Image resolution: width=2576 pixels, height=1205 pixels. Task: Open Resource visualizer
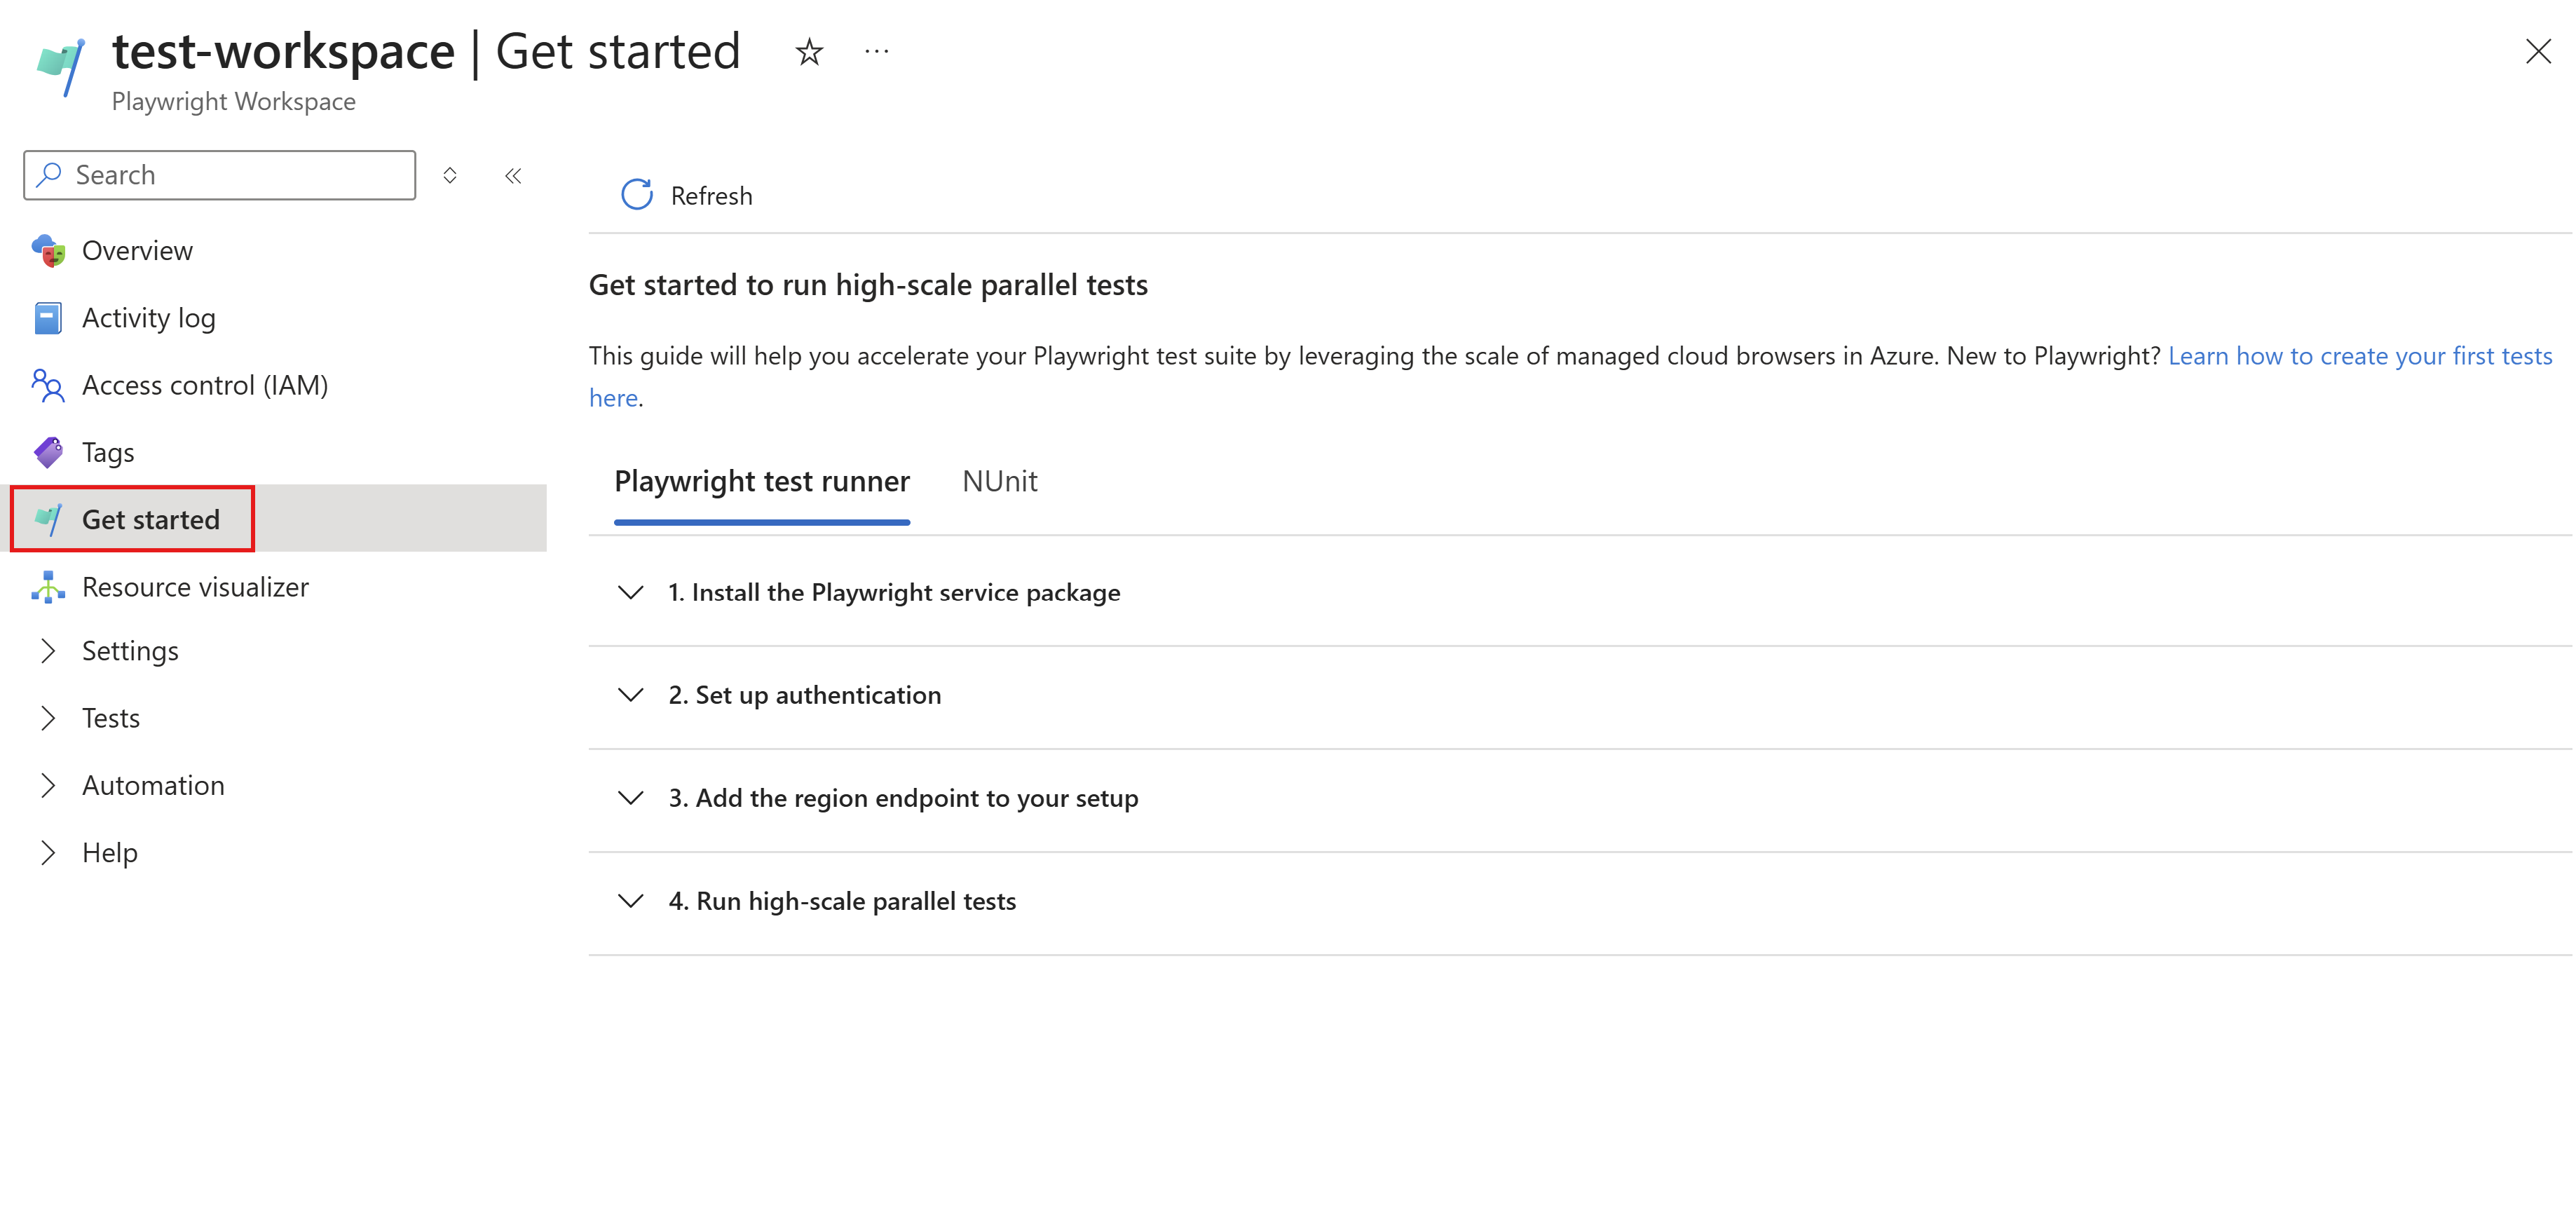(195, 587)
